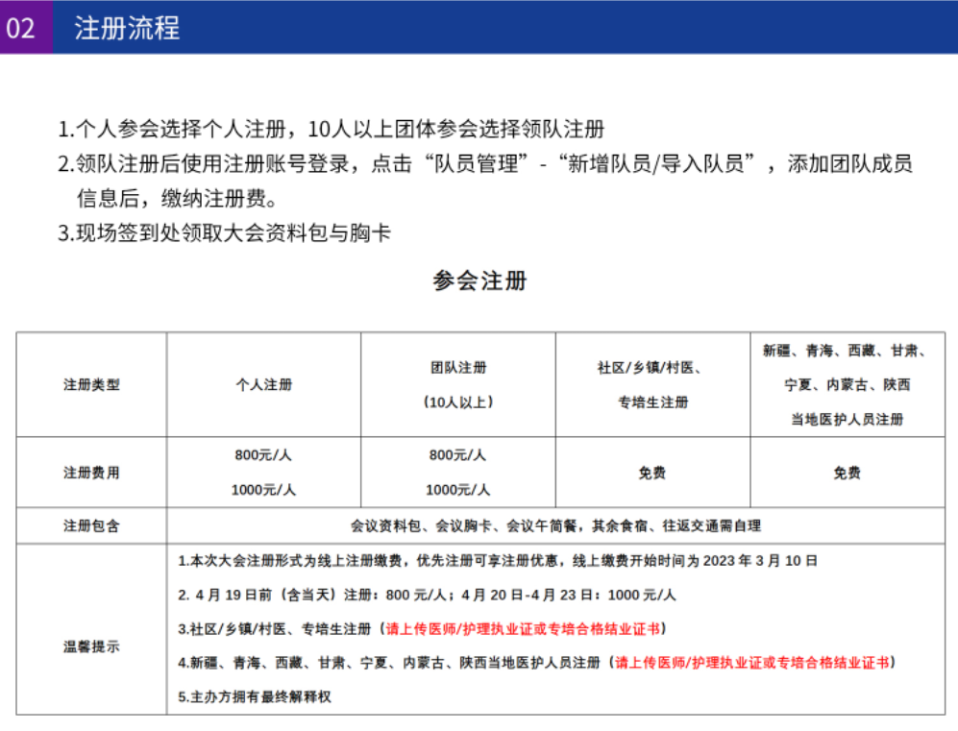
Task: Select the "团队注册 (10人以上)" column header
Action: coord(458,384)
